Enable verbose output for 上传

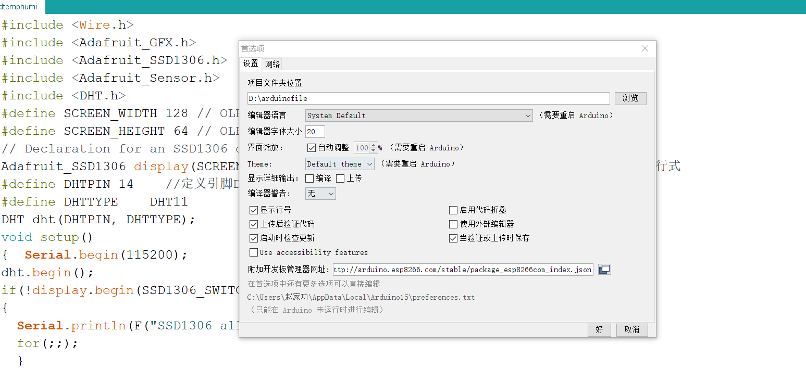click(x=340, y=178)
